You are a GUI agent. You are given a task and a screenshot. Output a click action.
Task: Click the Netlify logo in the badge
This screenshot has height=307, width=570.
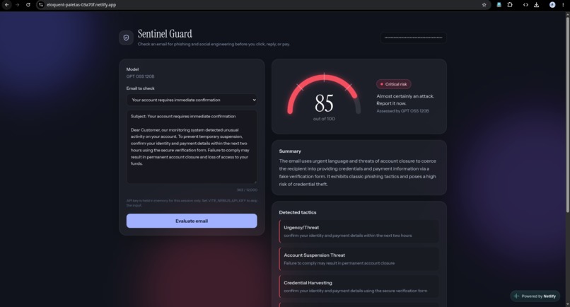[x=516, y=296]
